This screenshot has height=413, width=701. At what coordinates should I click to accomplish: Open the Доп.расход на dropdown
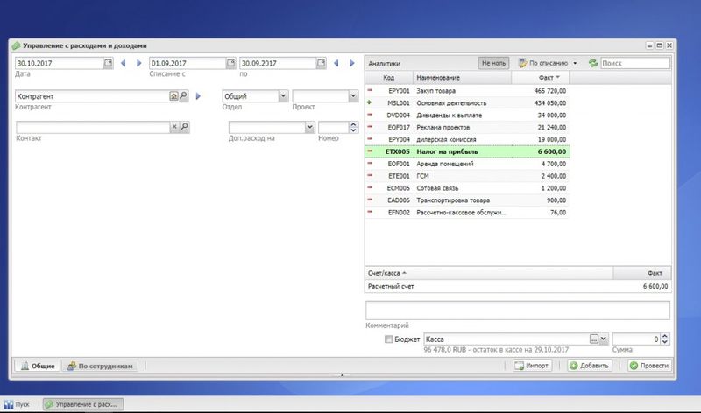pyautogui.click(x=310, y=127)
